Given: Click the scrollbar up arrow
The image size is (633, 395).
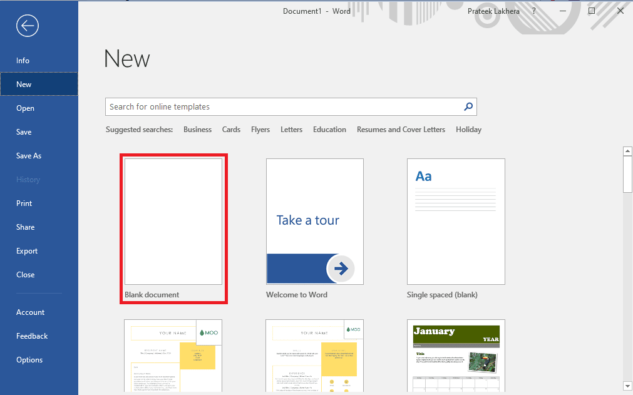Looking at the screenshot, I should point(627,150).
